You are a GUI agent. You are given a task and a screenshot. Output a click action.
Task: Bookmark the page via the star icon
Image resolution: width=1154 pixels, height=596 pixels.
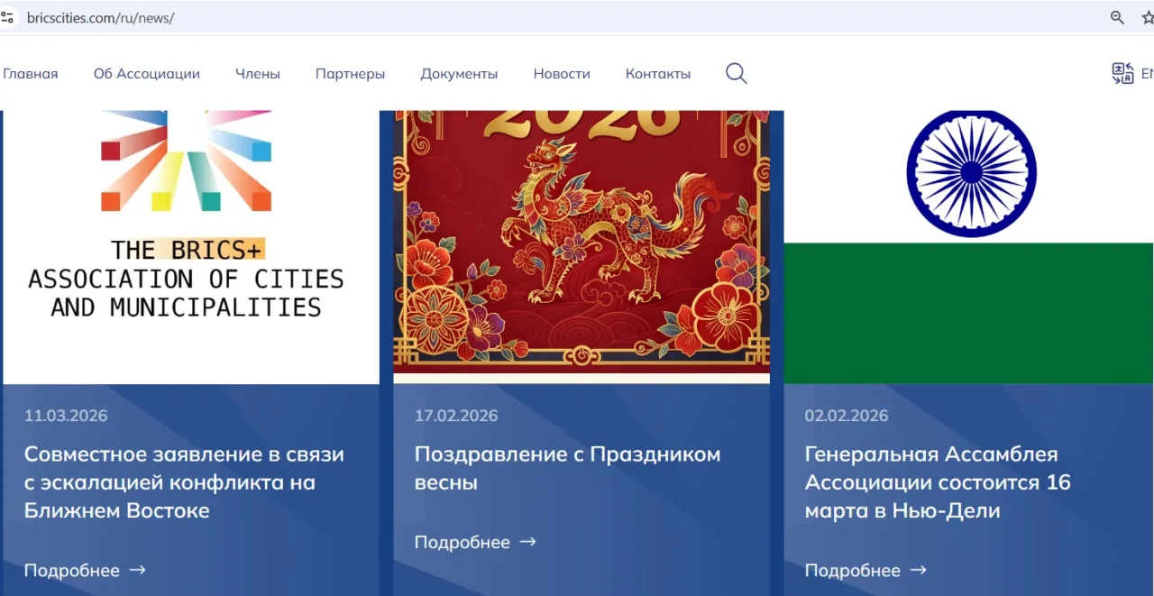coord(1146,16)
